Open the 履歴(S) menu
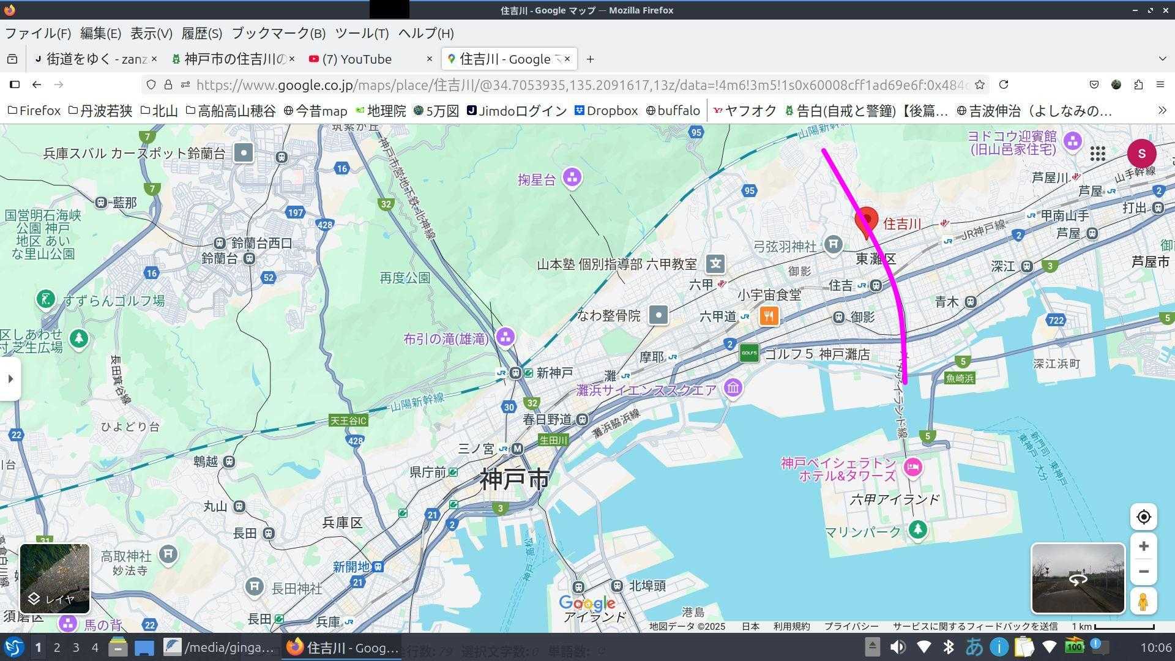The image size is (1175, 661). coord(201,33)
